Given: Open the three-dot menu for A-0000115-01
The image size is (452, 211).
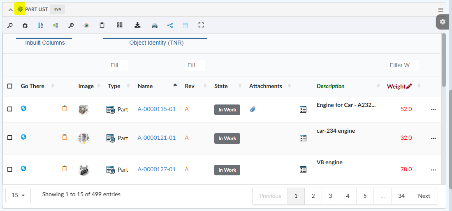Looking at the screenshot, I should click(433, 109).
